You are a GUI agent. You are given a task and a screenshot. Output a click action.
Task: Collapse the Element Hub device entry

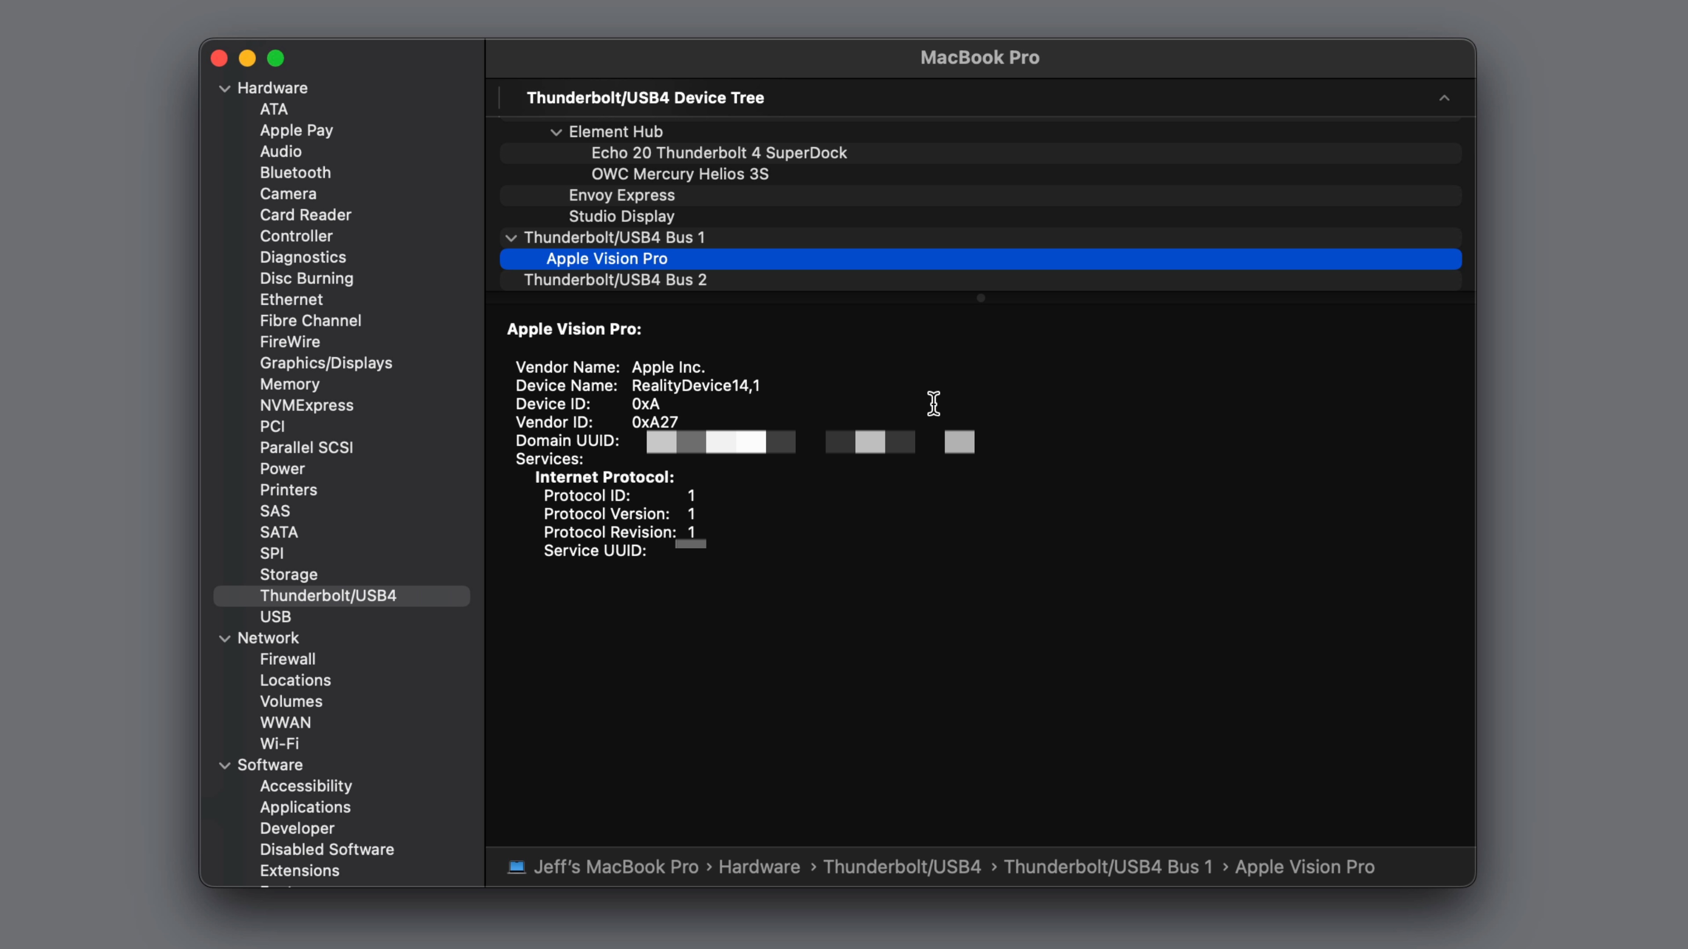coord(557,132)
